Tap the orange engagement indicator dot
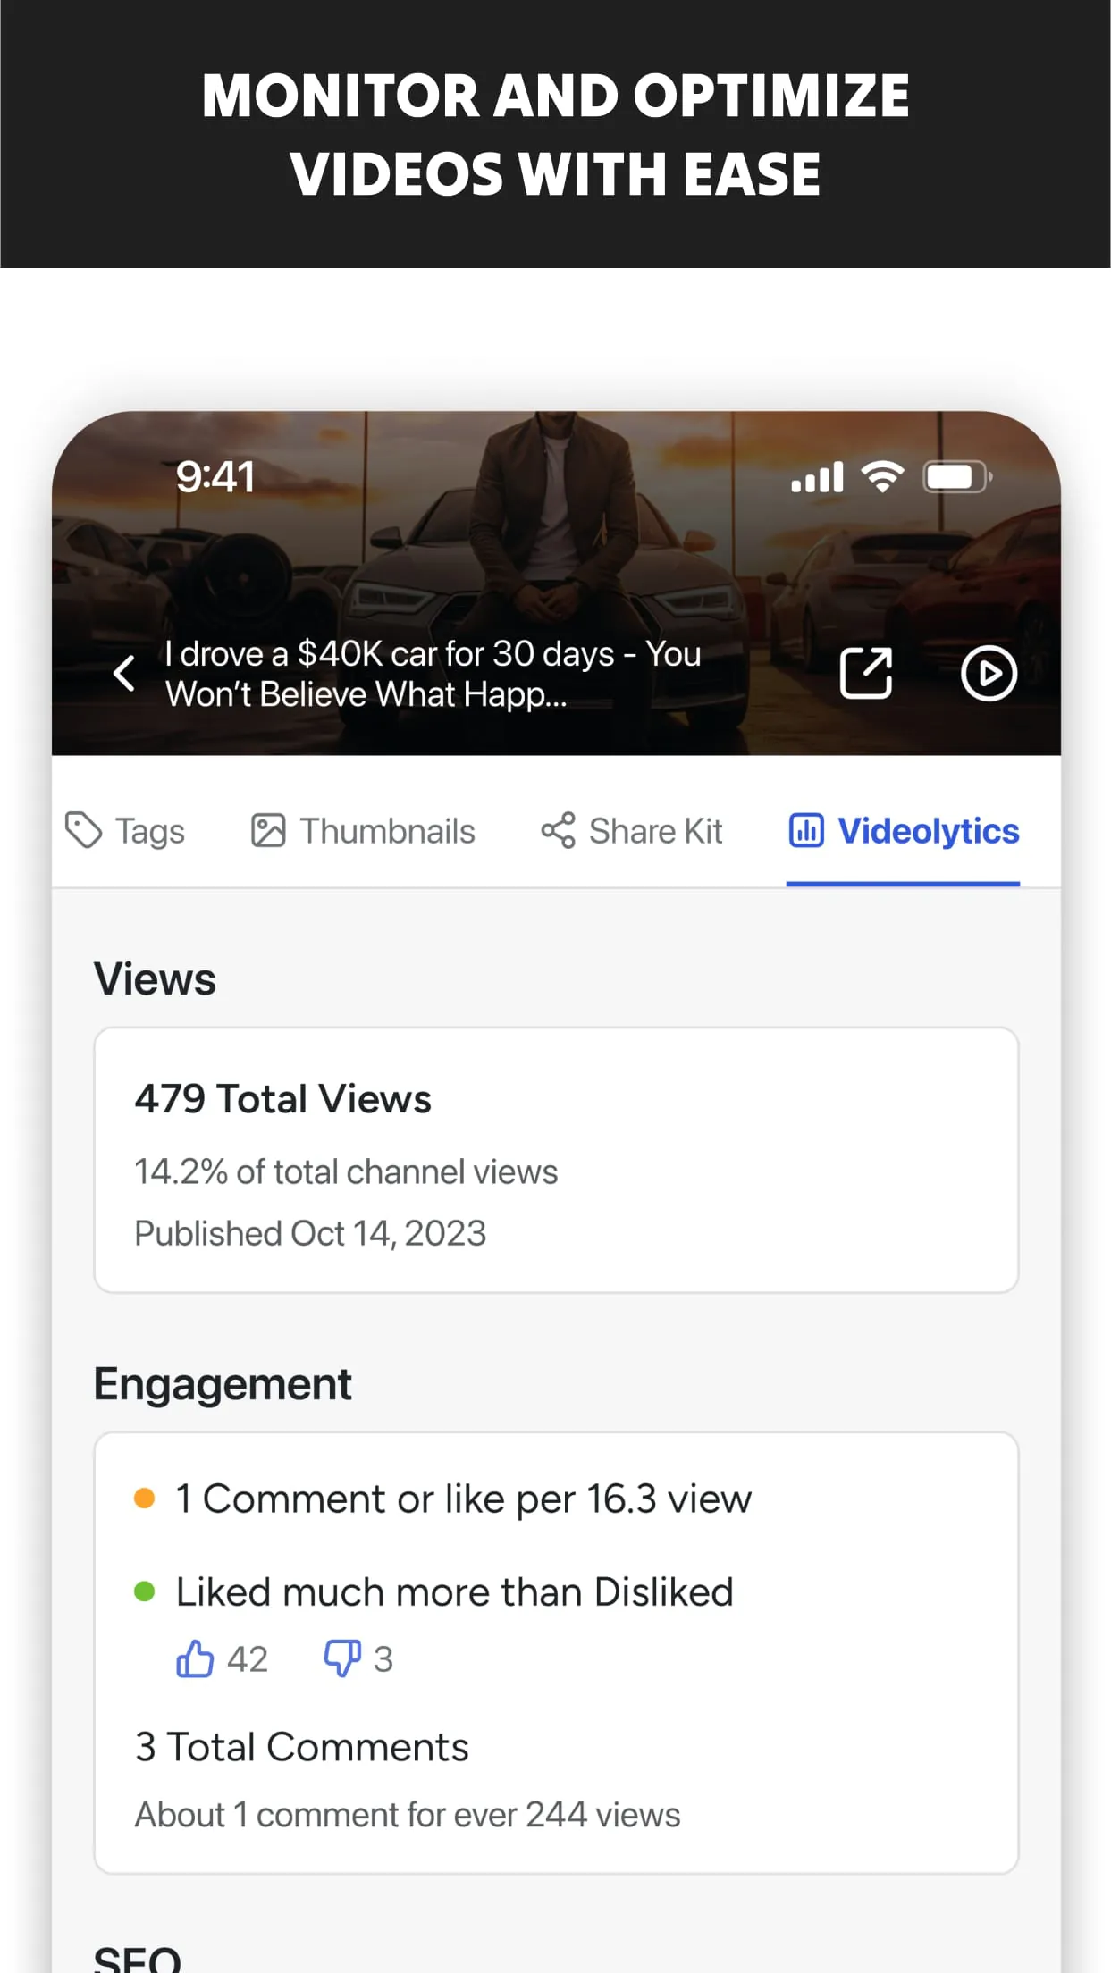This screenshot has width=1111, height=1973. pyautogui.click(x=144, y=1499)
